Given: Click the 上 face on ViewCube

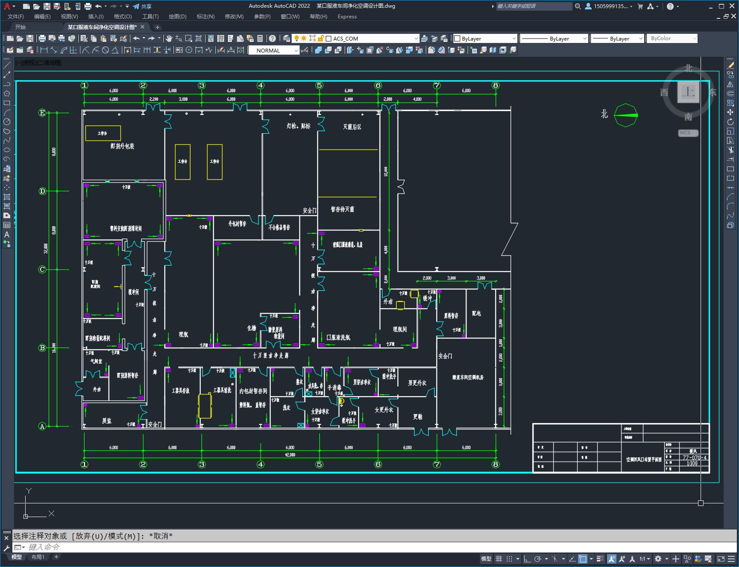Looking at the screenshot, I should point(688,92).
